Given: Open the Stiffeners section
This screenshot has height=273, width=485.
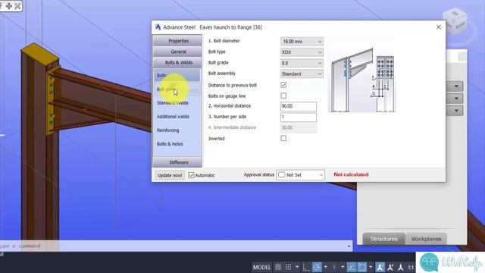Looking at the screenshot, I should pyautogui.click(x=178, y=162).
